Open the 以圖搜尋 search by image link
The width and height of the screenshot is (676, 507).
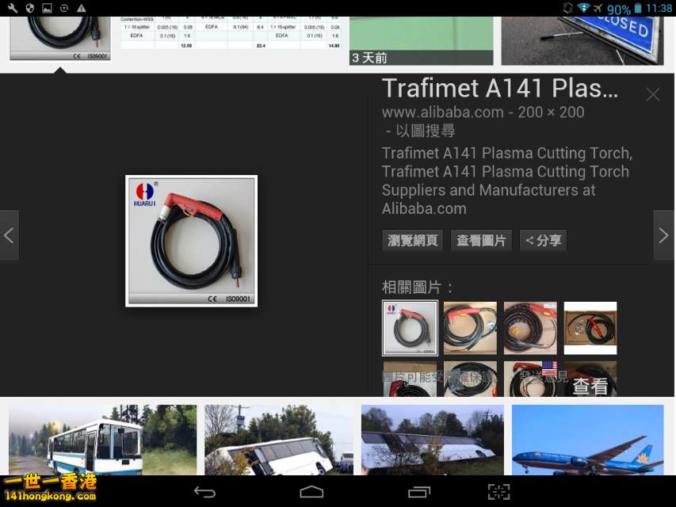pos(425,131)
